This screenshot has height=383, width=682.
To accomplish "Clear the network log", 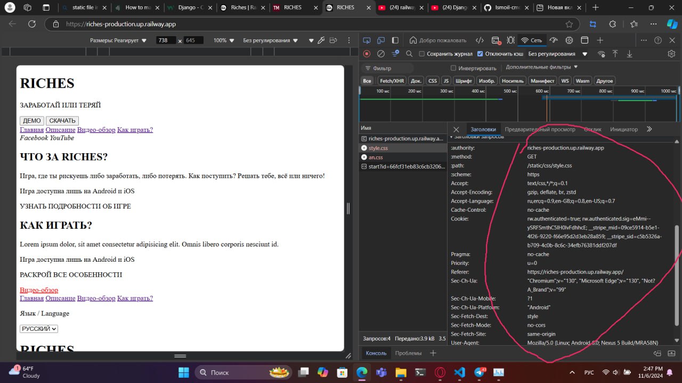I will 380,54.
